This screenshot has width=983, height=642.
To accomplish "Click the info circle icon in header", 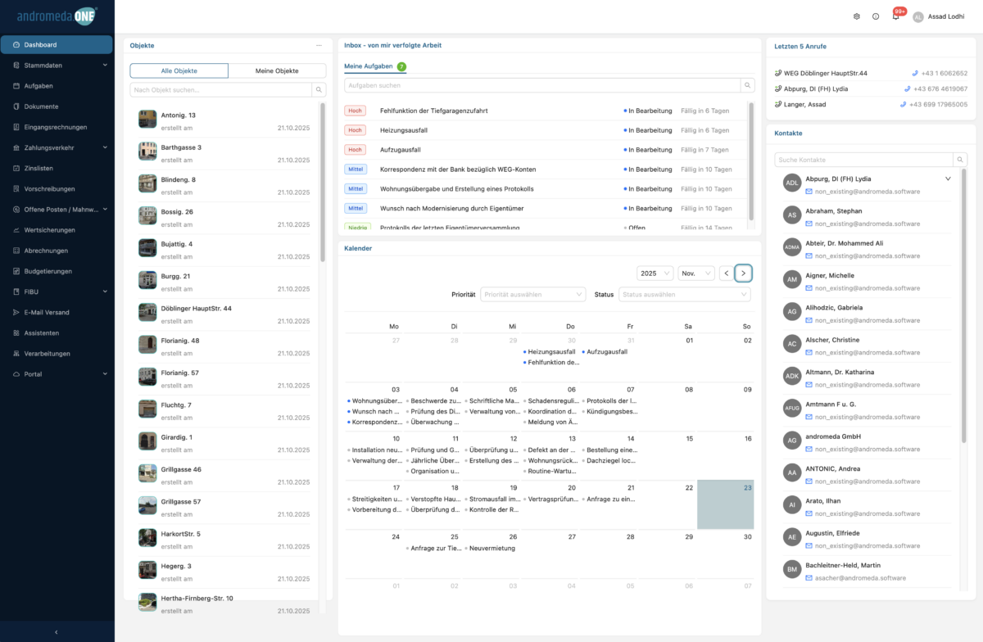I will click(x=876, y=16).
